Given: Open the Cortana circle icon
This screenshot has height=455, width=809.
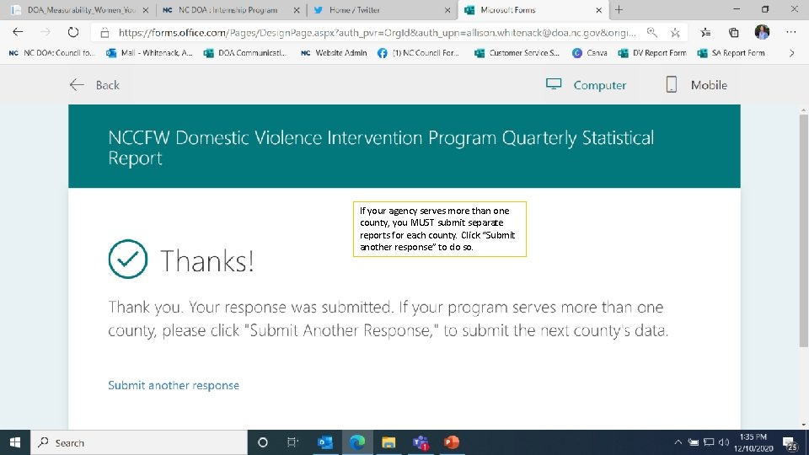Looking at the screenshot, I should 263,442.
